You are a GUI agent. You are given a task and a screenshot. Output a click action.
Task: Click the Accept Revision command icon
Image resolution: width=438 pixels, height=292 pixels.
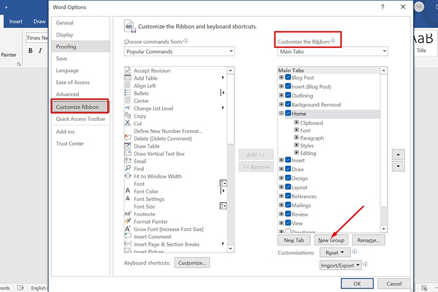[x=128, y=70]
